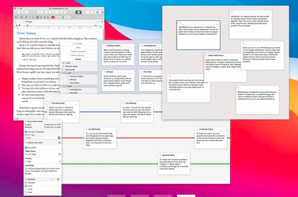The image size is (298, 197).
Task: Click the Add (+) document button in toolbar
Action: [x=40, y=12]
